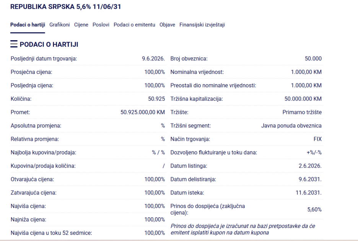Click the italic yield calculation note

(243, 230)
